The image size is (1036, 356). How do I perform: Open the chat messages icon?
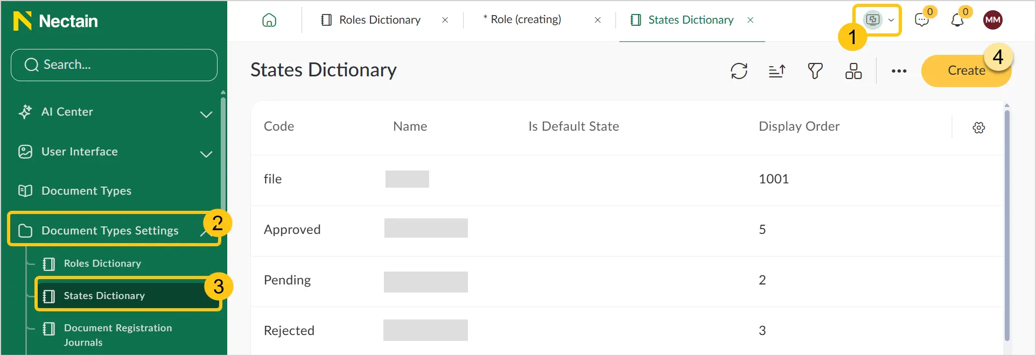(x=922, y=20)
